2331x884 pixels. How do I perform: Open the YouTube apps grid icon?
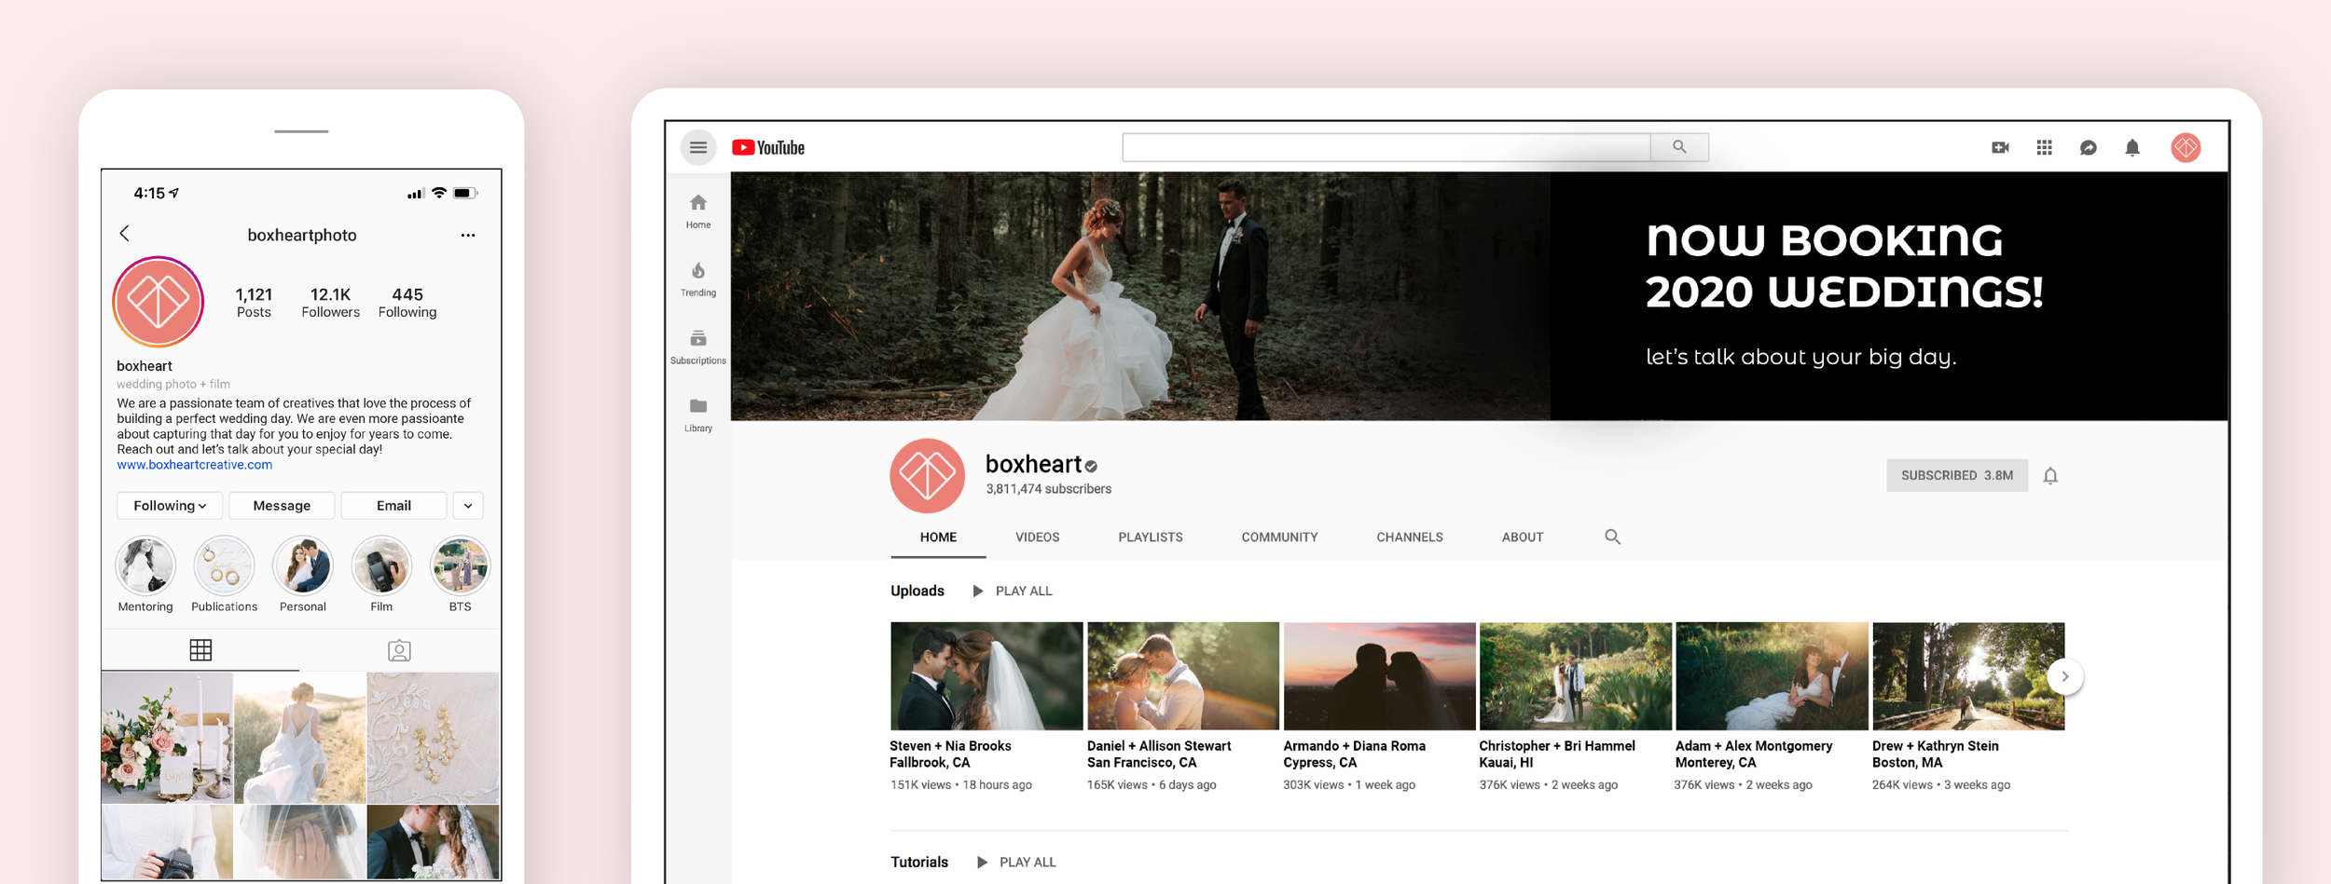pos(2044,147)
